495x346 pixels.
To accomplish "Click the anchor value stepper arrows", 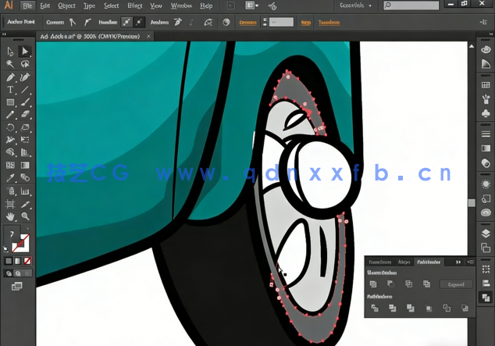I will (x=265, y=22).
